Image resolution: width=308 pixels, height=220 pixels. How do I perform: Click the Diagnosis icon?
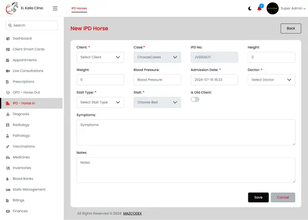[x=8, y=114]
